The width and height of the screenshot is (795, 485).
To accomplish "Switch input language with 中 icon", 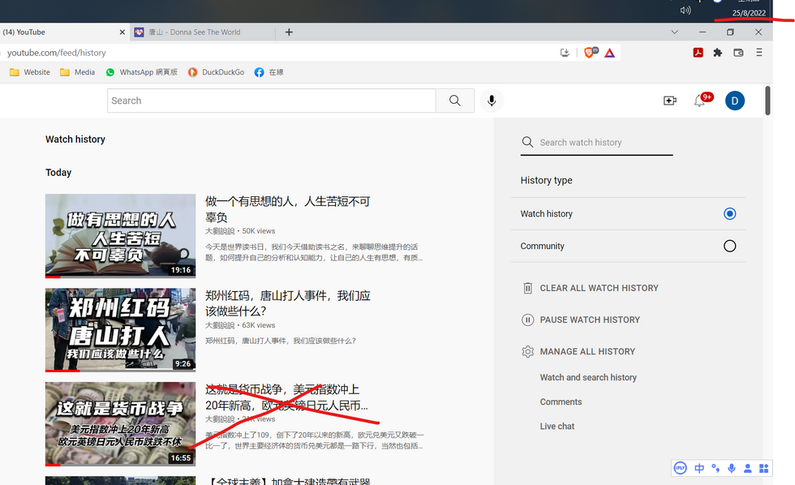I will [x=699, y=468].
